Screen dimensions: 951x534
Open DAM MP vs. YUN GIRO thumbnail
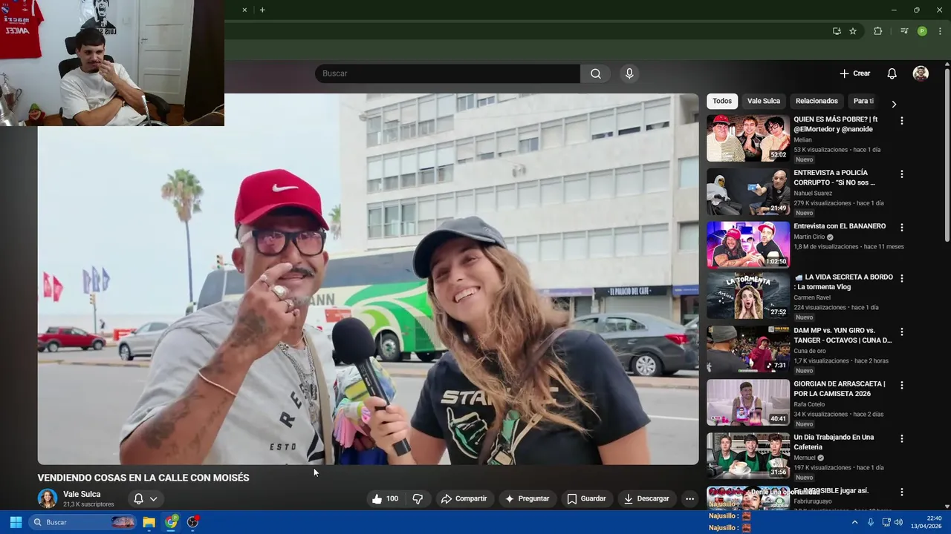748,349
